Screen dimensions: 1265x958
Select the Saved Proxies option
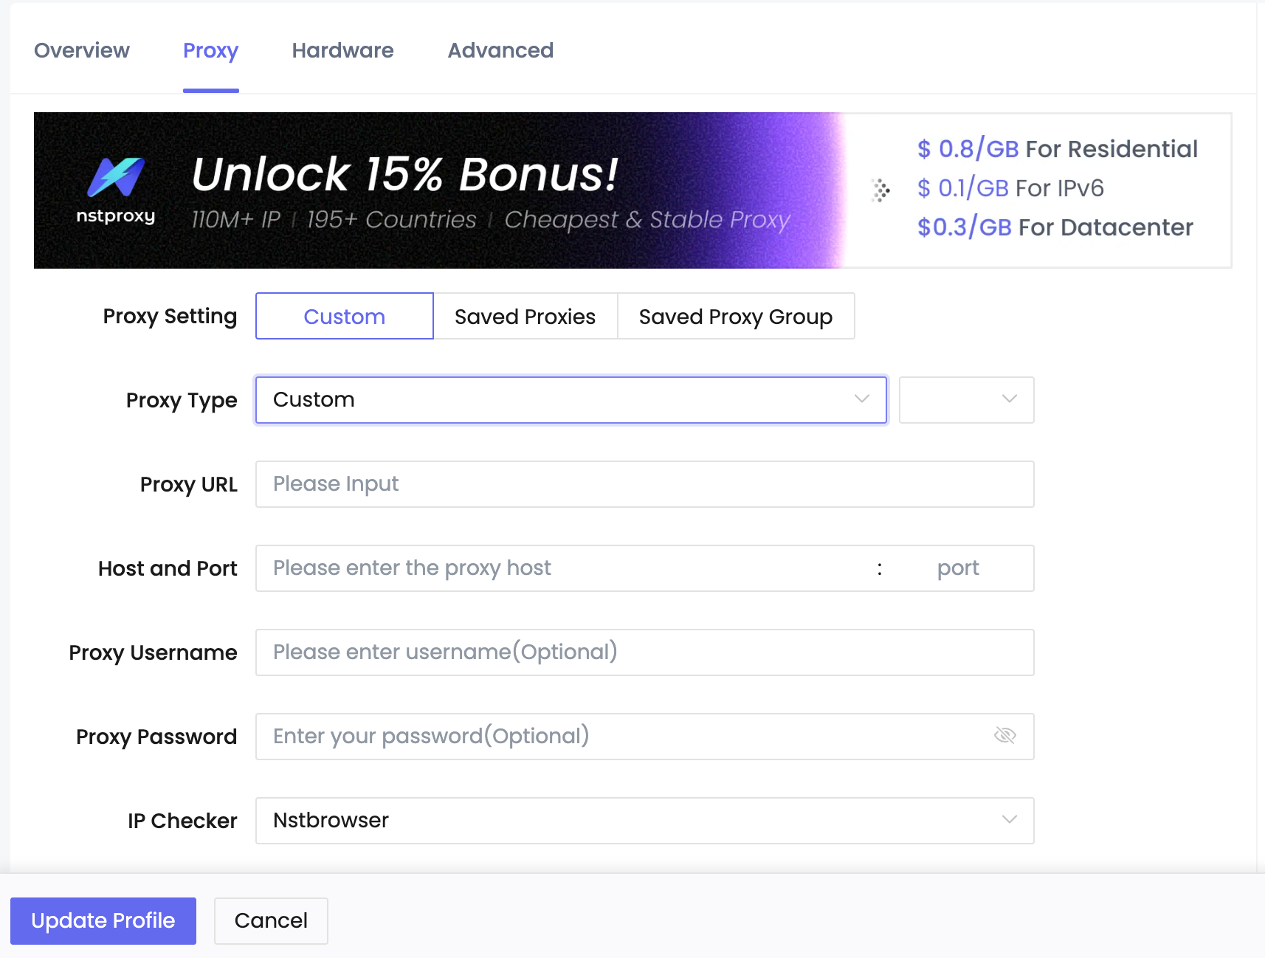[525, 317]
